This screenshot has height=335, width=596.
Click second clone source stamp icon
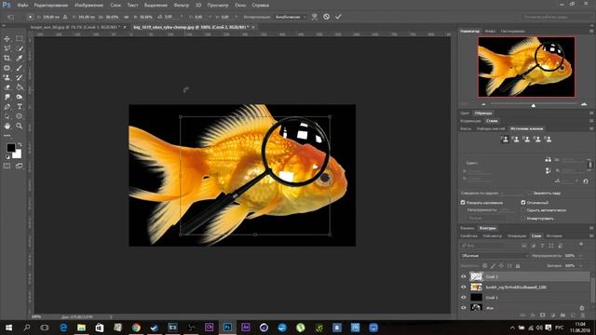[516, 140]
